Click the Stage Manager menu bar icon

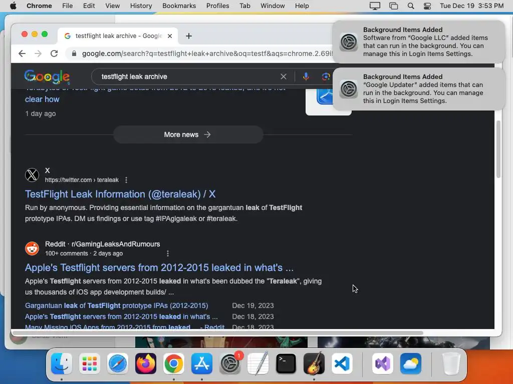[393, 6]
